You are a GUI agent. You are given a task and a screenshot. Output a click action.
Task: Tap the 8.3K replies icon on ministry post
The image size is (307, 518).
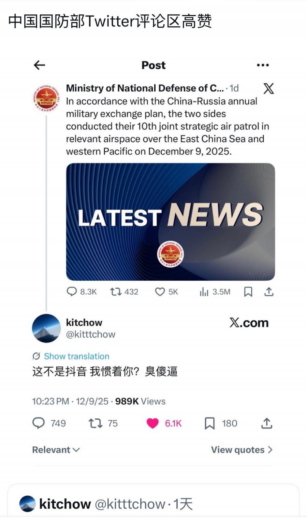pyautogui.click(x=72, y=292)
